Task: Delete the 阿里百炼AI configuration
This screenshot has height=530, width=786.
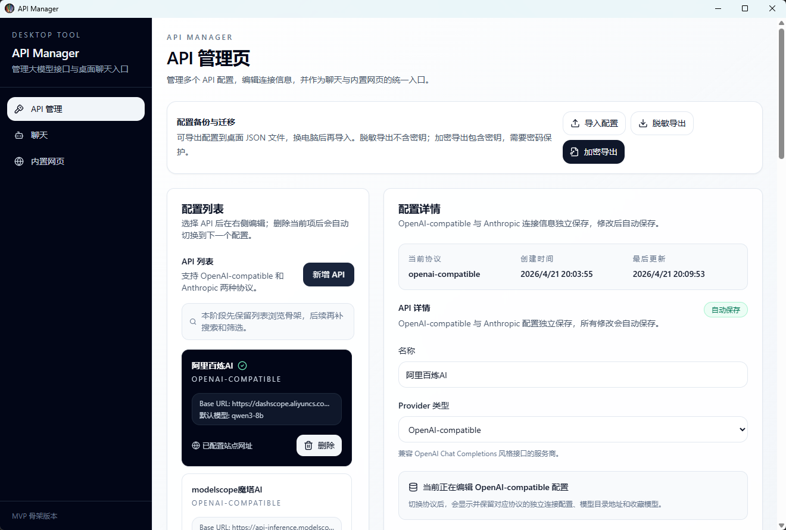Action: (319, 445)
